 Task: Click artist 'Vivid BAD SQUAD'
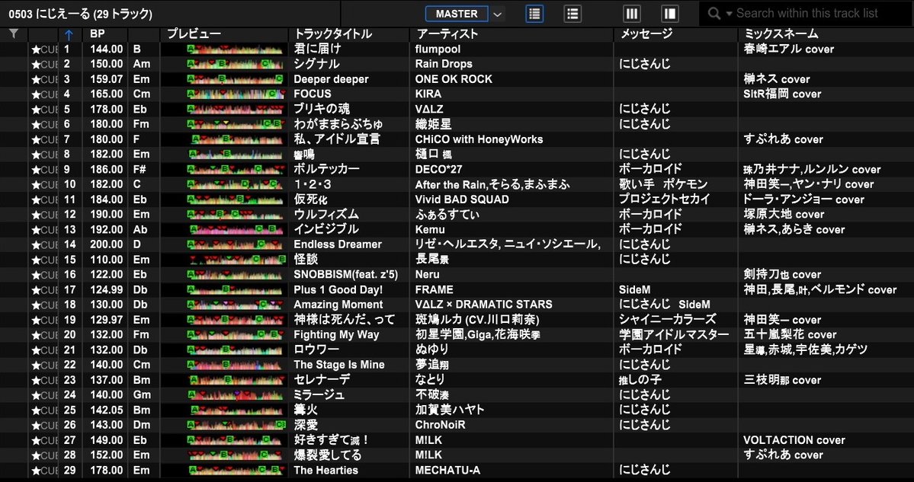point(462,200)
